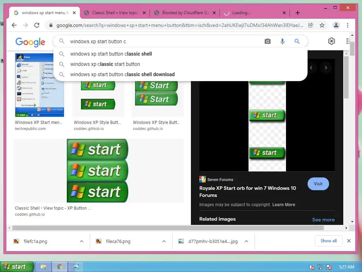Go back using browser back arrow
Image resolution: width=362 pixels, height=272 pixels.
(x=14, y=25)
